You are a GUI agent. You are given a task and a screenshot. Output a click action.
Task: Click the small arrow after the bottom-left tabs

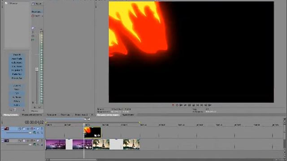[x=91, y=115]
